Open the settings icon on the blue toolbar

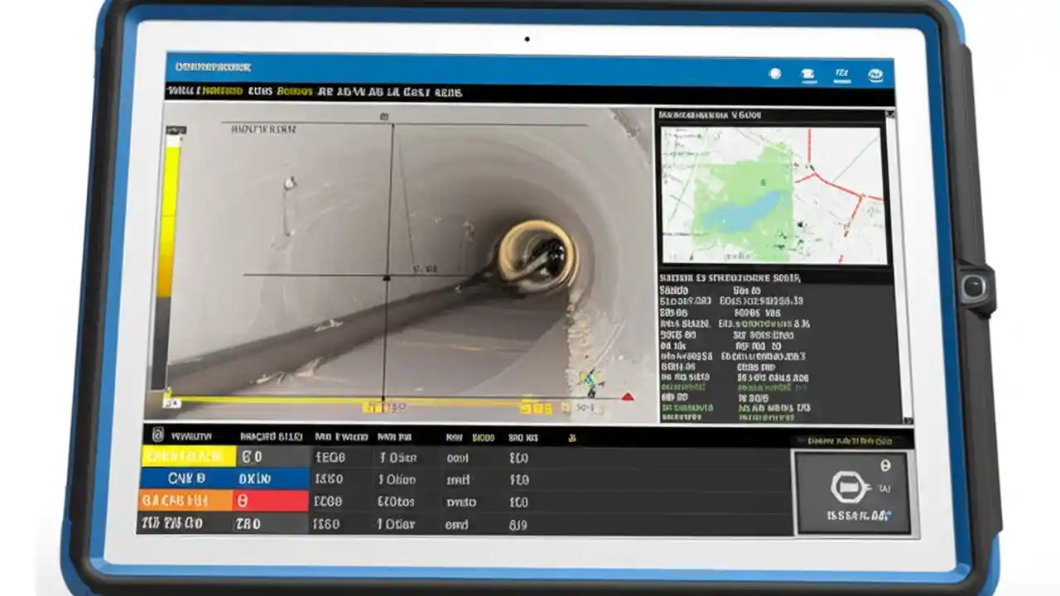tap(775, 74)
